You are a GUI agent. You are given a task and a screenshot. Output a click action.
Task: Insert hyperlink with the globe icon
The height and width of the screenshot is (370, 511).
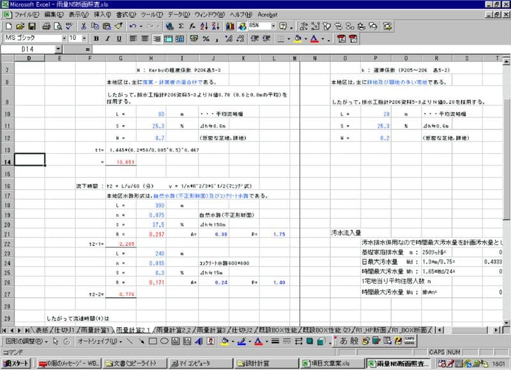(169, 26)
